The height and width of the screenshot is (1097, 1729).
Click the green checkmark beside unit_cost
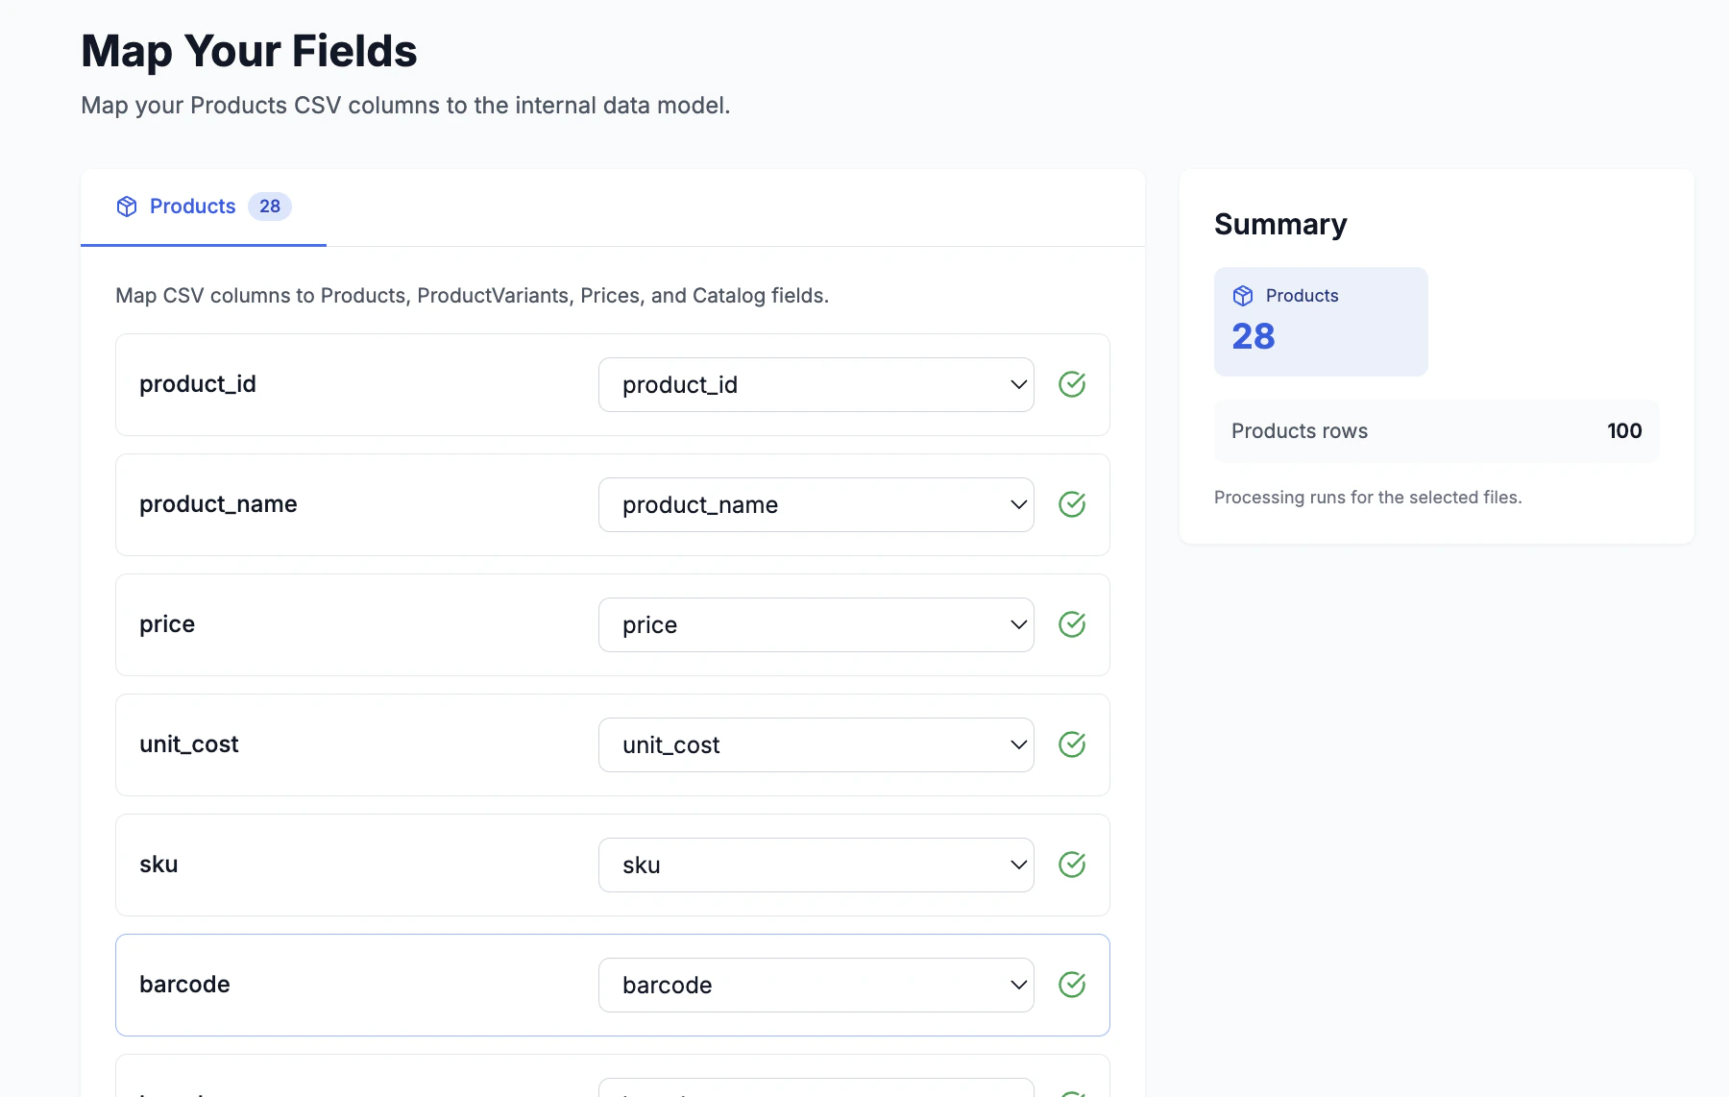click(1072, 744)
